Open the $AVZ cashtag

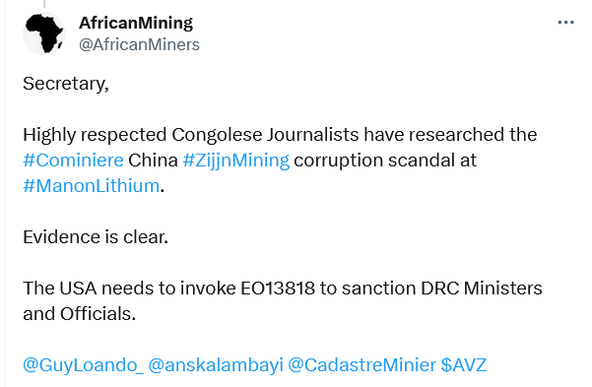(464, 365)
